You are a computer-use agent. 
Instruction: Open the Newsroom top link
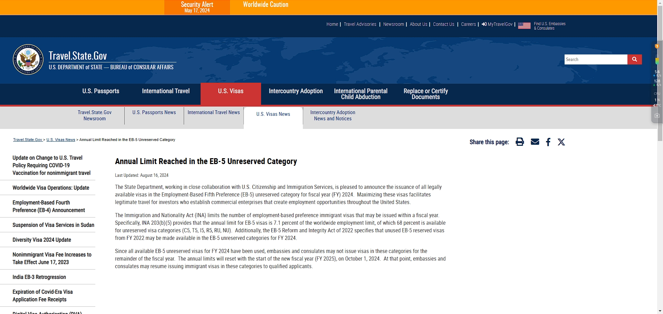tap(393, 24)
